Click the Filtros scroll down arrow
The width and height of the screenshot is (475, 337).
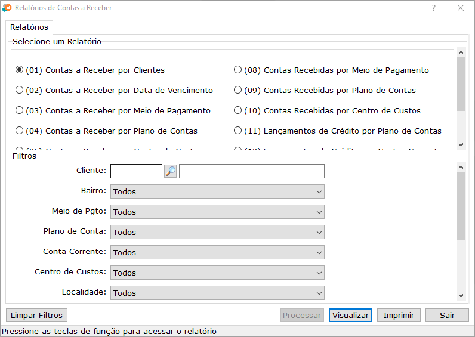tap(461, 295)
